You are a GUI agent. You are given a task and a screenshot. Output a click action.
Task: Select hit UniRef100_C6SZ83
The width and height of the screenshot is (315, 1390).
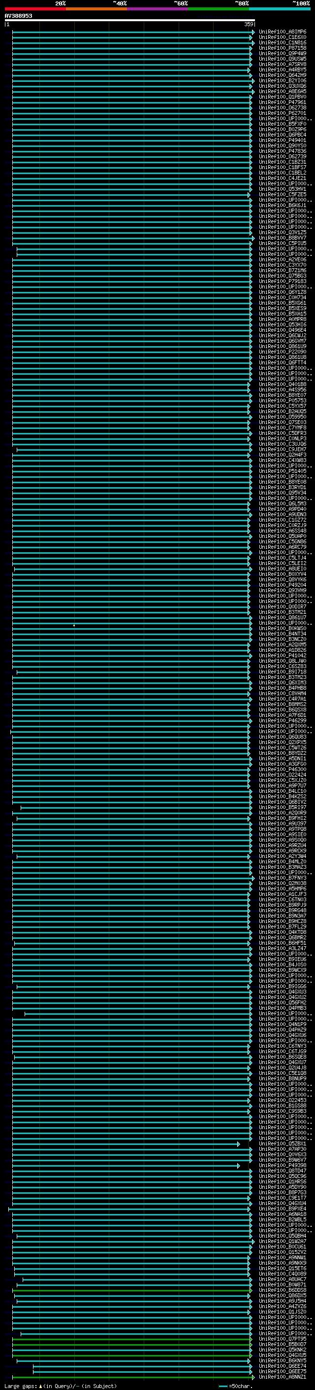coord(282,667)
